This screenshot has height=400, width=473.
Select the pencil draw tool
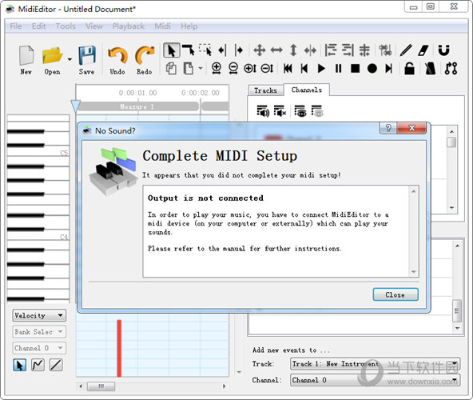coord(406,50)
